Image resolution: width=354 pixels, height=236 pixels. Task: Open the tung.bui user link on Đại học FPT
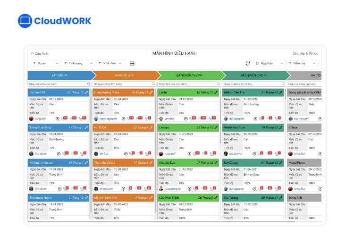42,118
